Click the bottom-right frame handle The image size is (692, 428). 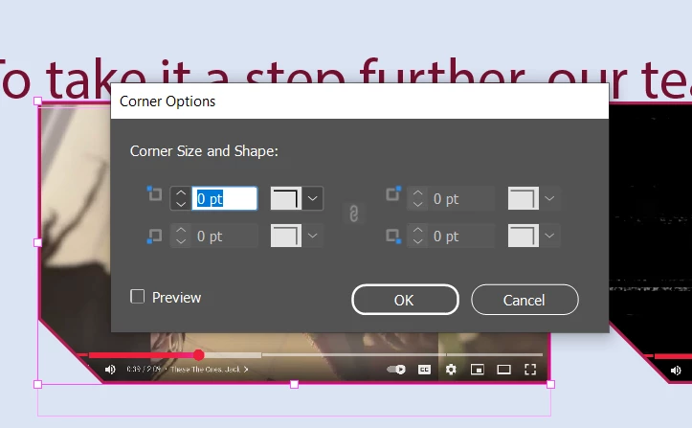(550, 384)
